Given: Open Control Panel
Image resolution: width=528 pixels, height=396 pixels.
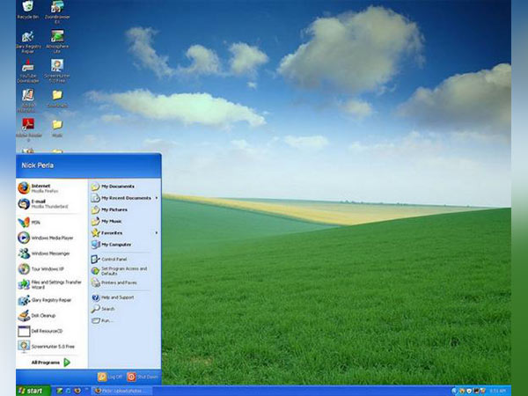Looking at the screenshot, I should [124, 260].
